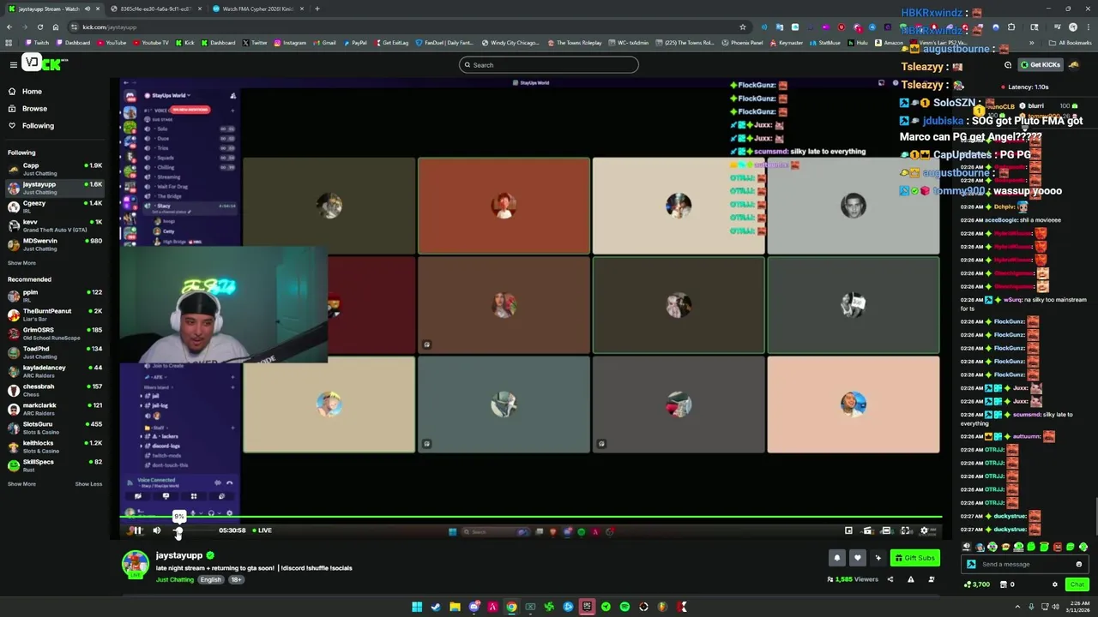Show hidden bookmarks overflow chevron
Image resolution: width=1098 pixels, height=617 pixels.
tap(1034, 43)
